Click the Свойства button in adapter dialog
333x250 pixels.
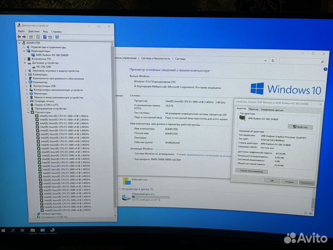click(300, 126)
